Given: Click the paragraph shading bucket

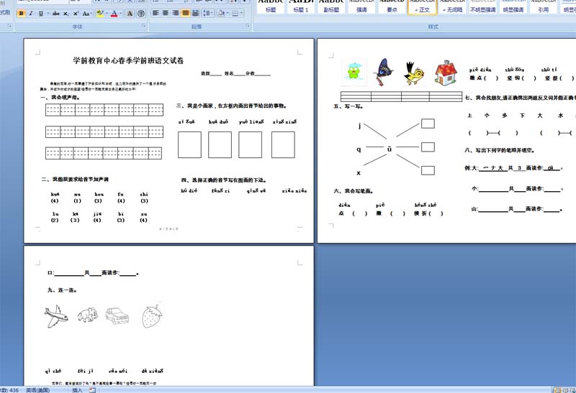Looking at the screenshot, I should coord(221,13).
